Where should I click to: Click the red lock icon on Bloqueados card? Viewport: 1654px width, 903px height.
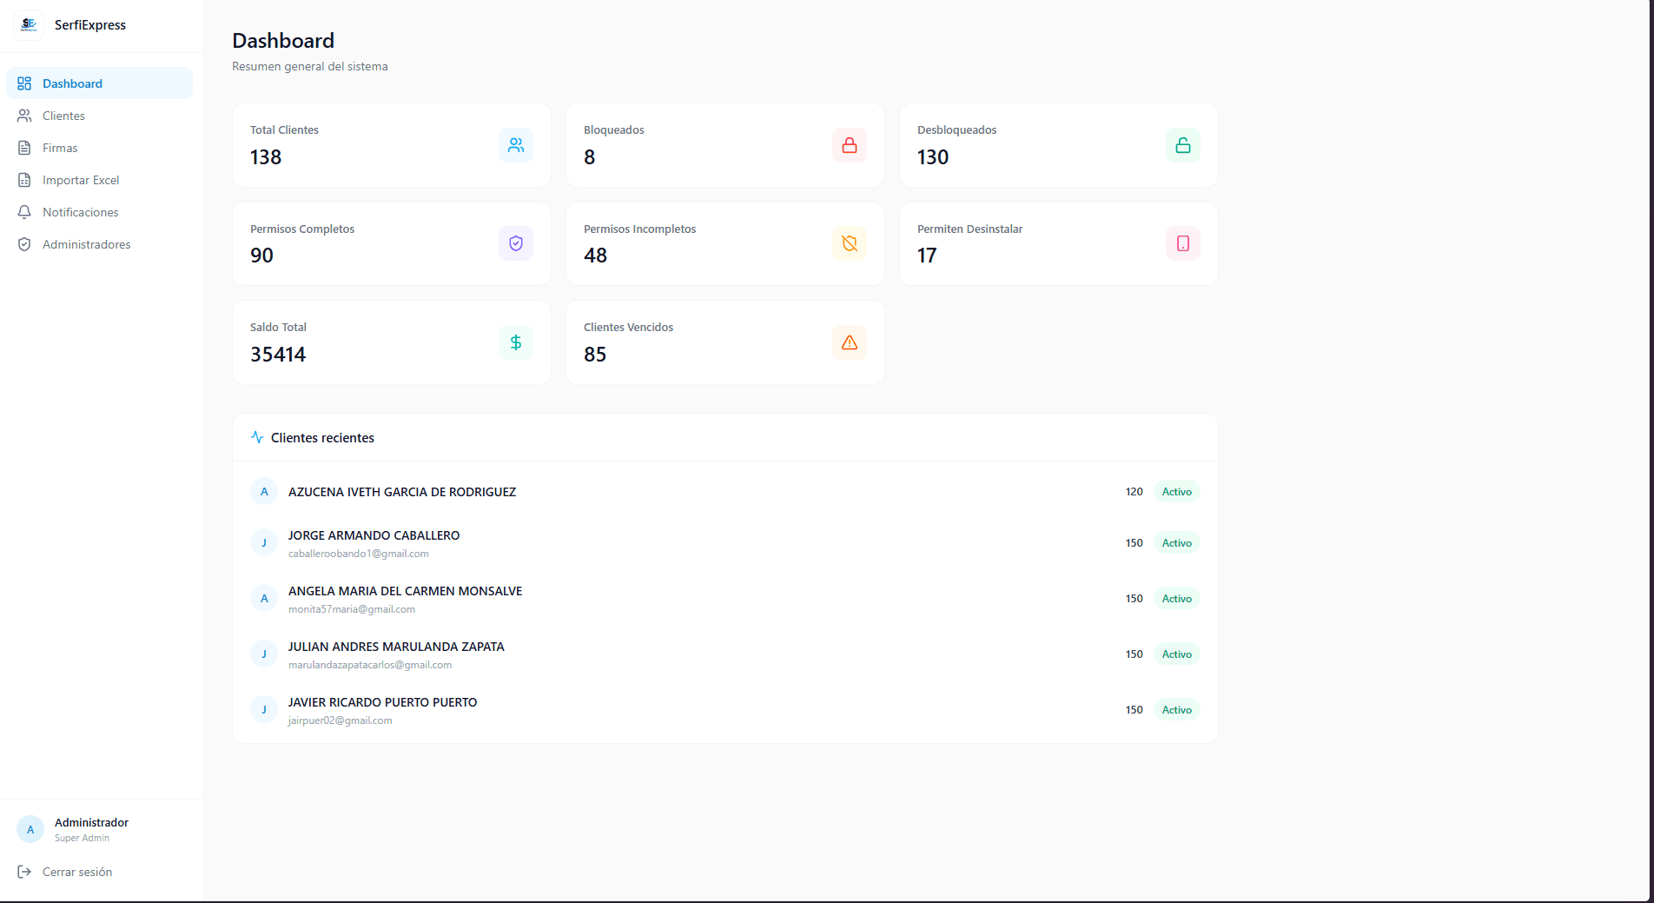(849, 145)
